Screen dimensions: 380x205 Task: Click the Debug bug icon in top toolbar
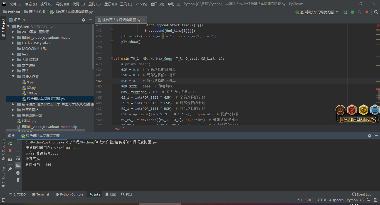click(x=352, y=12)
